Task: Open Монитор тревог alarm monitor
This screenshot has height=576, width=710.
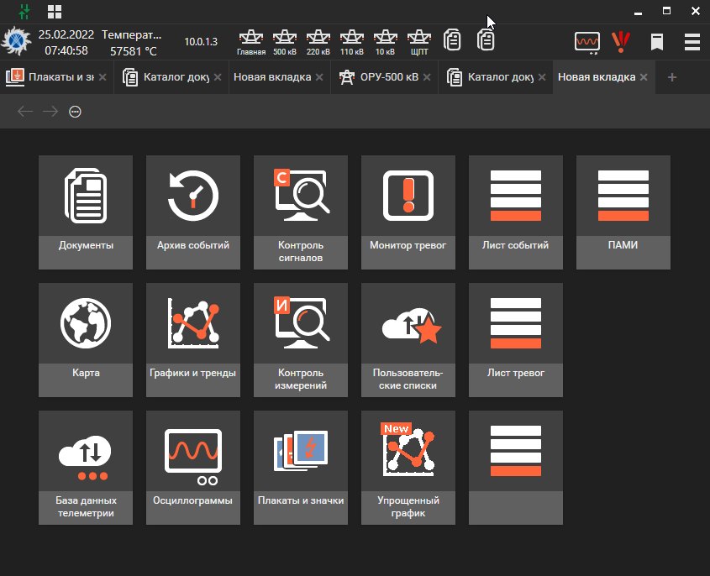Action: pos(408,212)
